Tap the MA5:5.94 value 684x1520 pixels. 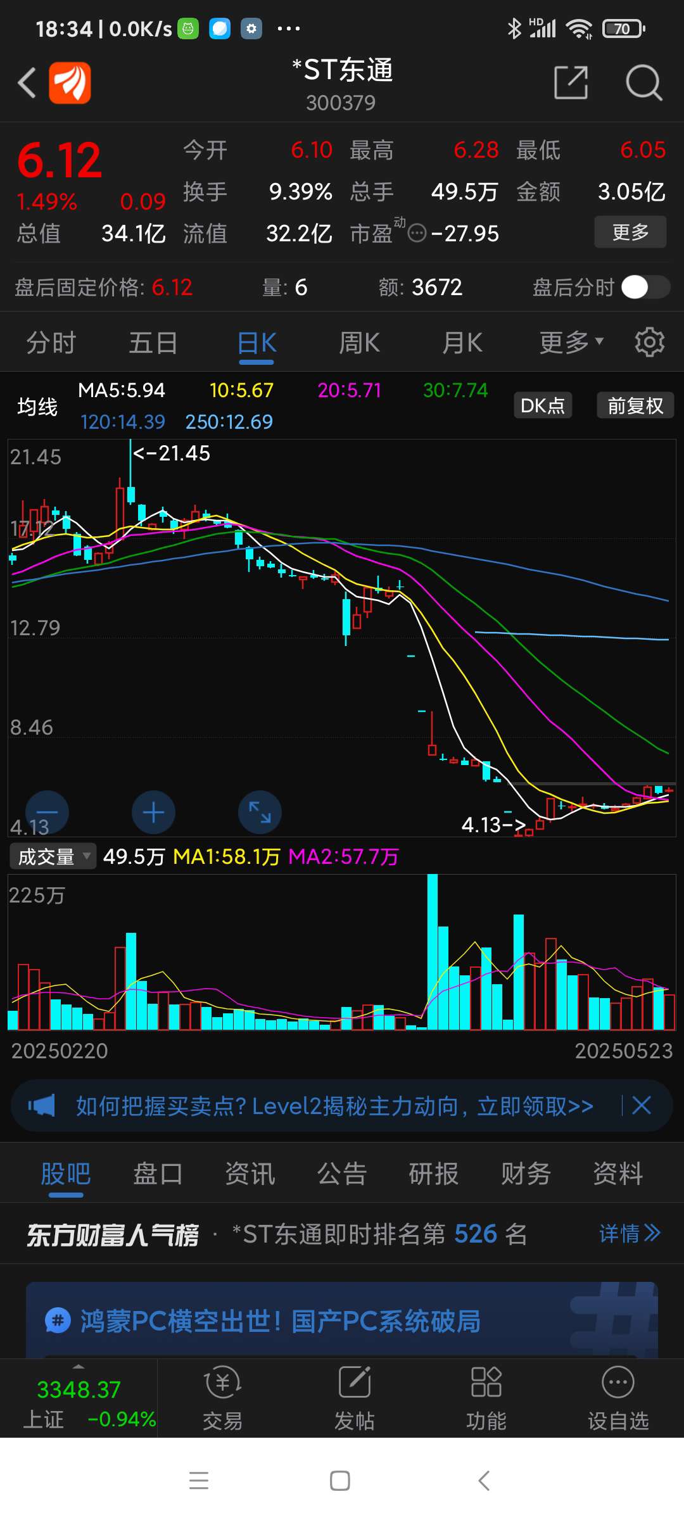(x=122, y=390)
